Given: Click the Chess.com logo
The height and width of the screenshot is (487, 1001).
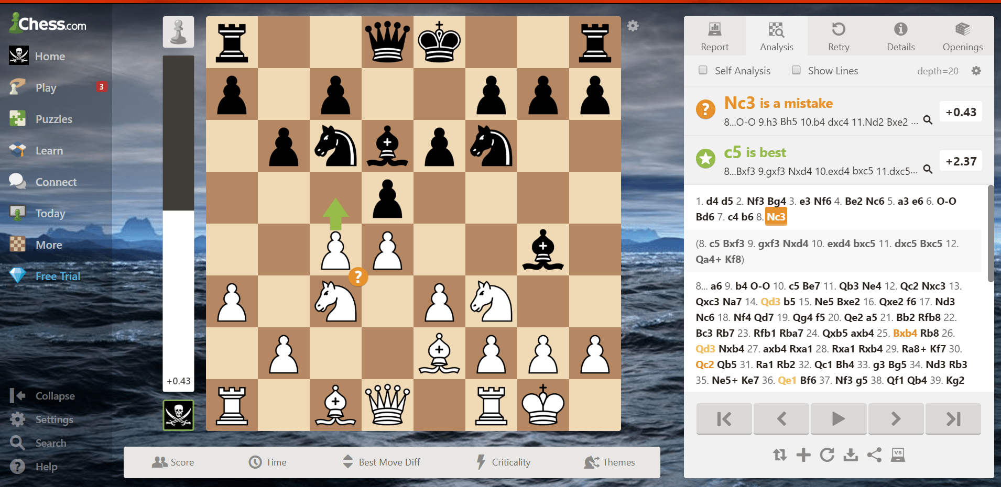Looking at the screenshot, I should tap(47, 23).
